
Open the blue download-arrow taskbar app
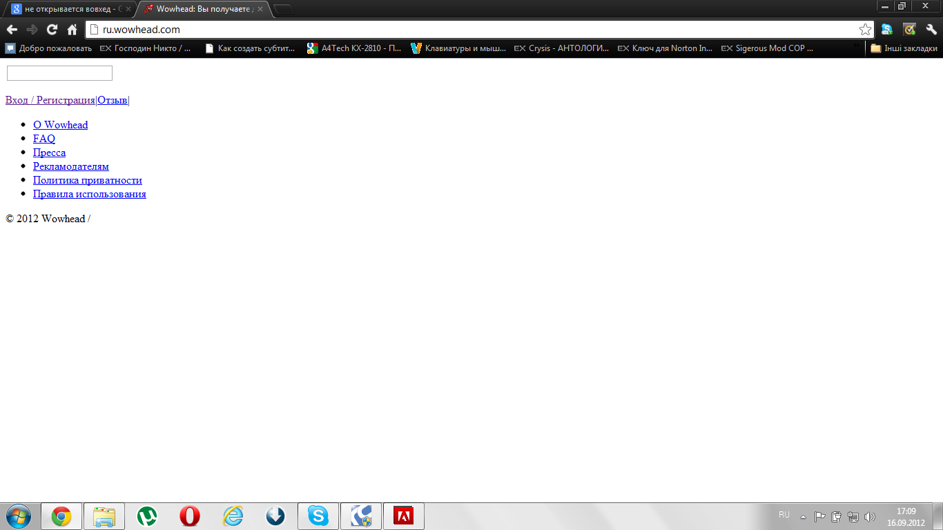coord(275,516)
